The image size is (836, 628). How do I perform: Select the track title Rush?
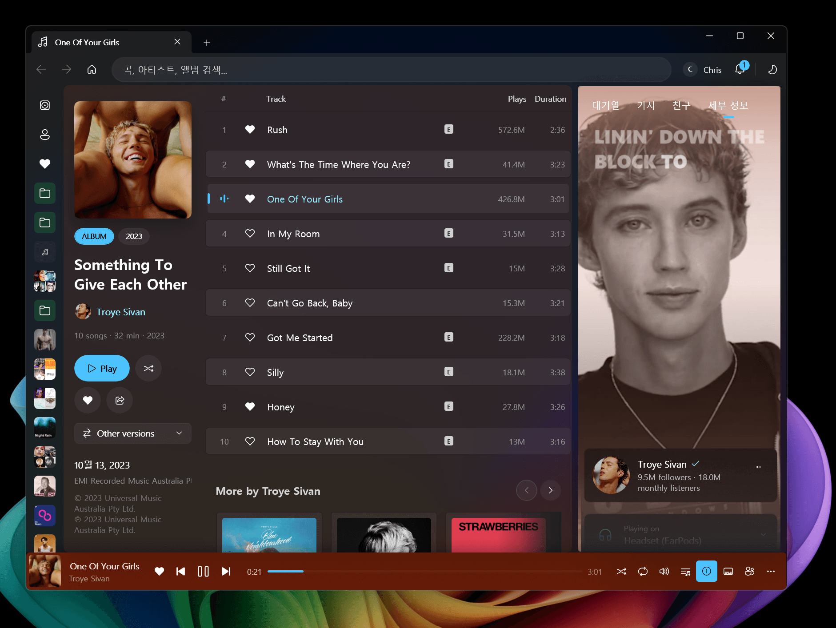(x=277, y=130)
